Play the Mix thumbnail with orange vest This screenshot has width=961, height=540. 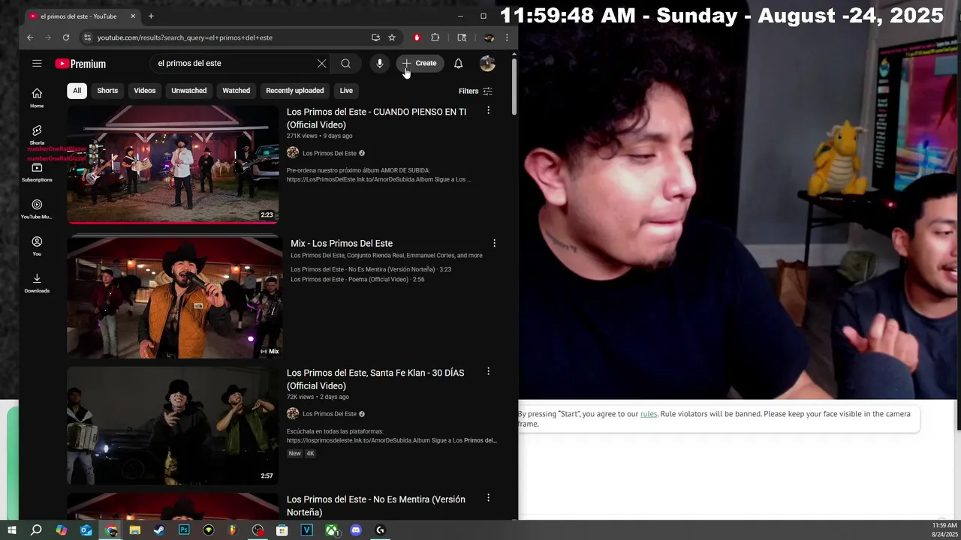[x=174, y=298]
